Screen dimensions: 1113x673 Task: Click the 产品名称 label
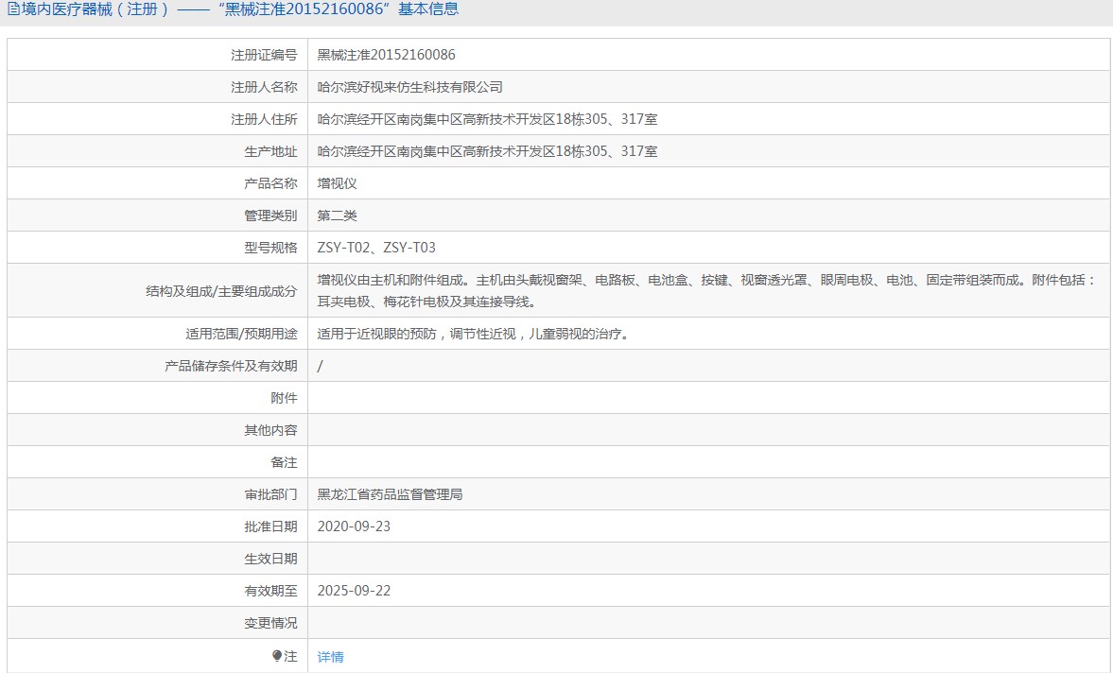(x=270, y=183)
